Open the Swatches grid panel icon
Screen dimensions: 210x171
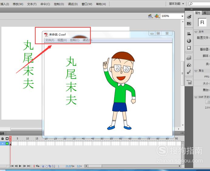[x=189, y=24]
